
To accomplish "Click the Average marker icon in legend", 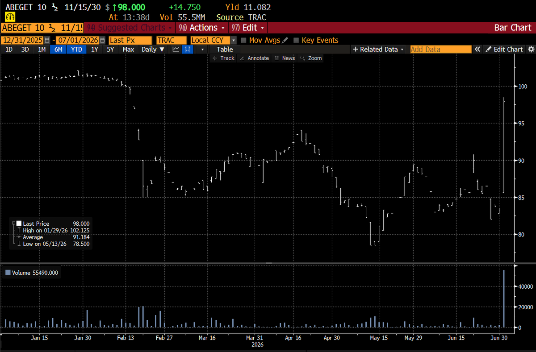I will pyautogui.click(x=19, y=237).
